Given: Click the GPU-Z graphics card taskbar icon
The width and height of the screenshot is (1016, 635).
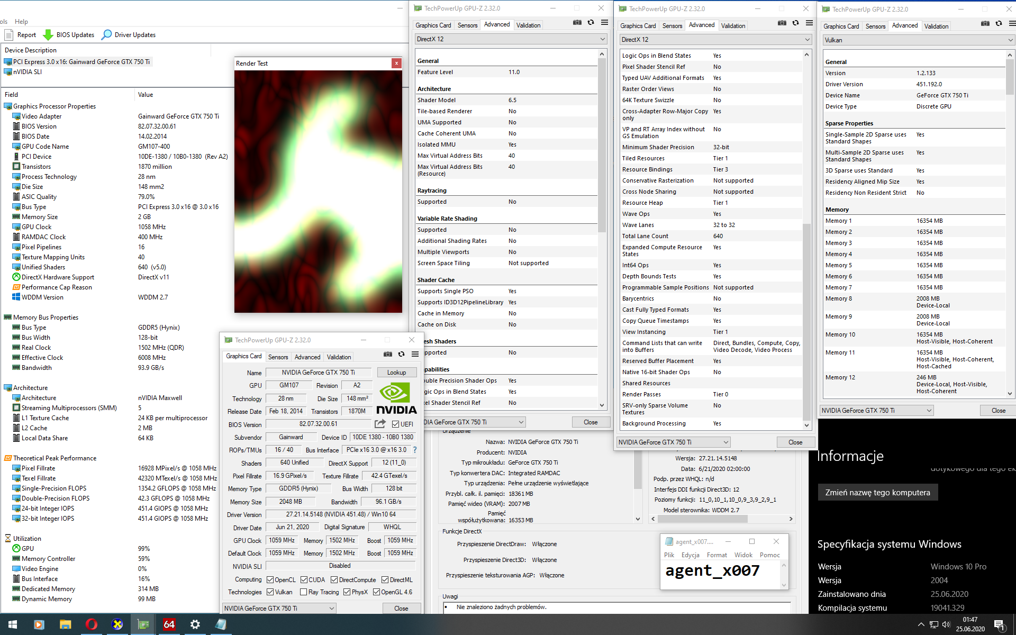Looking at the screenshot, I should (x=143, y=624).
